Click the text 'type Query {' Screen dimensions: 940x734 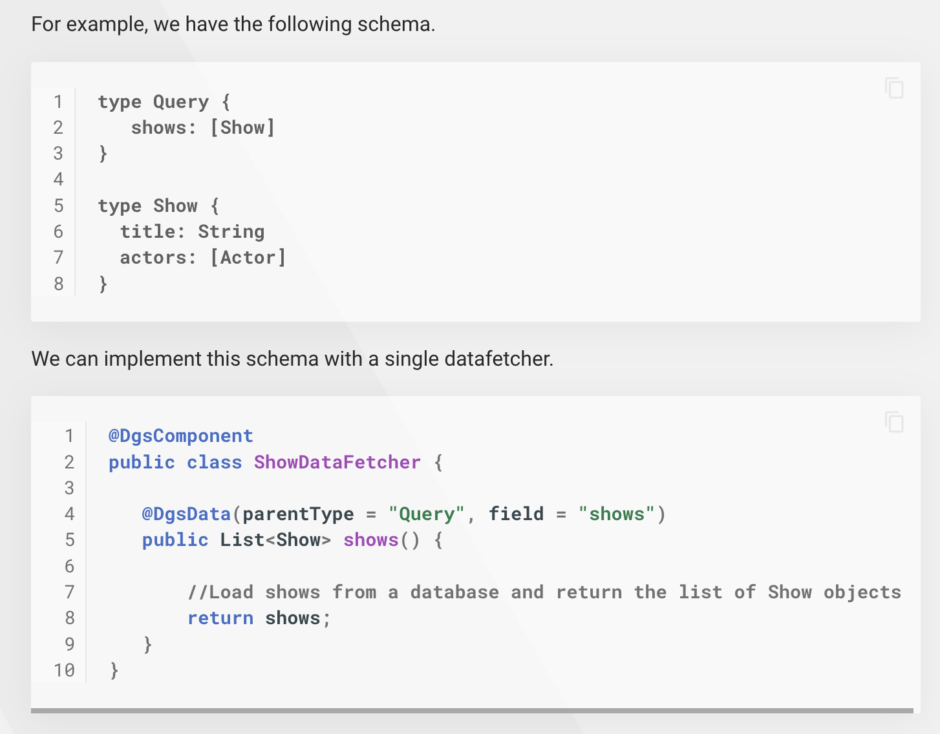(x=164, y=102)
